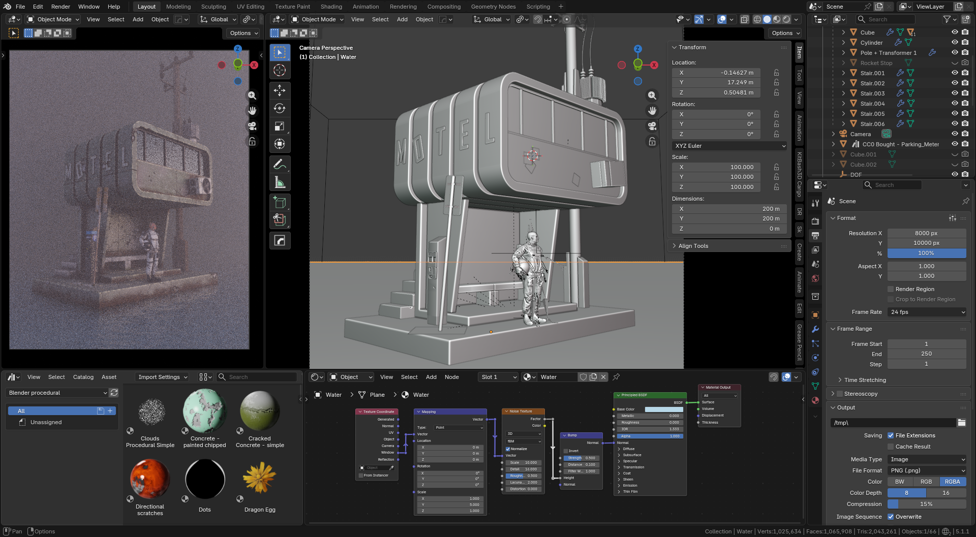Image resolution: width=976 pixels, height=537 pixels.
Task: Adjust the Compression 15% slider
Action: click(x=927, y=504)
